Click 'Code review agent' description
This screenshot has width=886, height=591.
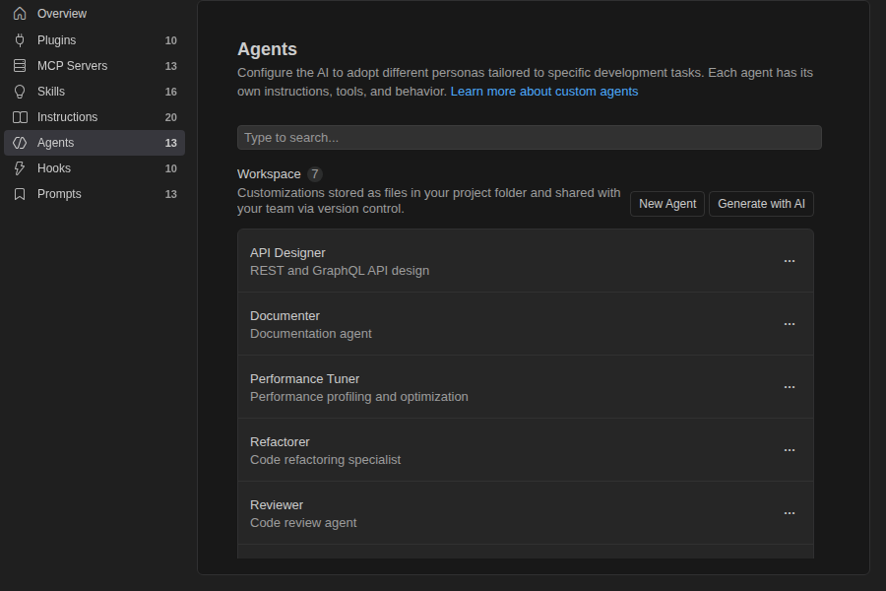pyautogui.click(x=303, y=523)
